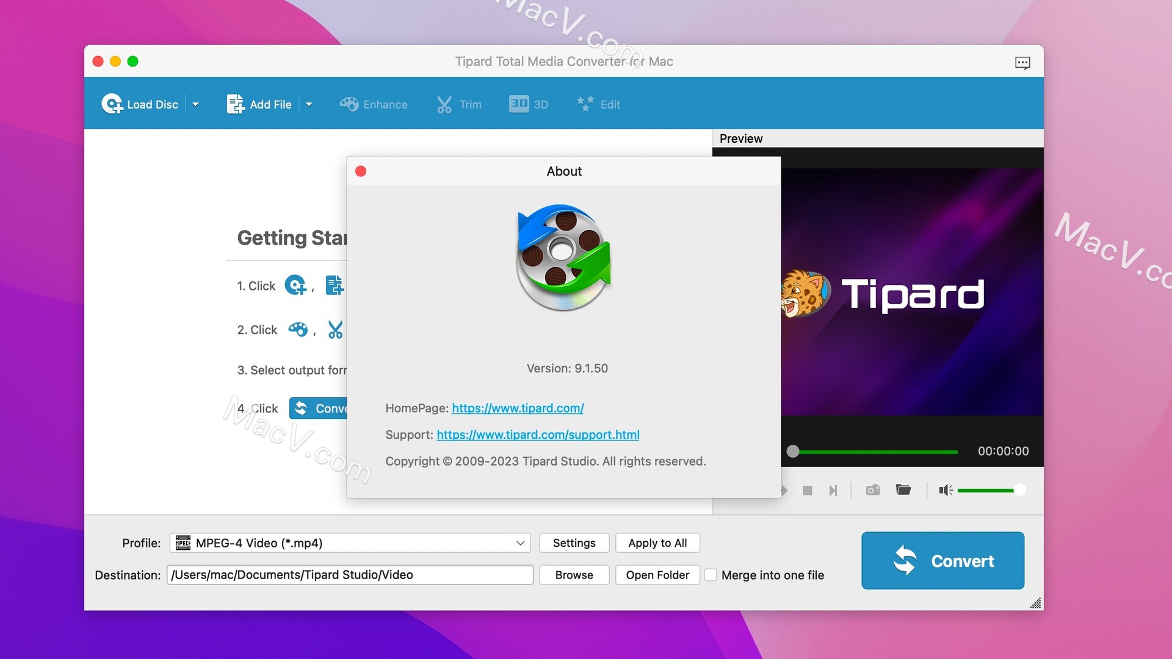Click the screenshot capture icon in preview
1172x659 pixels.
pos(872,490)
